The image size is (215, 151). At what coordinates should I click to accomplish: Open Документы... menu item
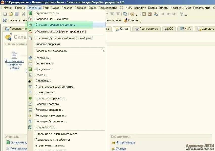tap(67, 69)
